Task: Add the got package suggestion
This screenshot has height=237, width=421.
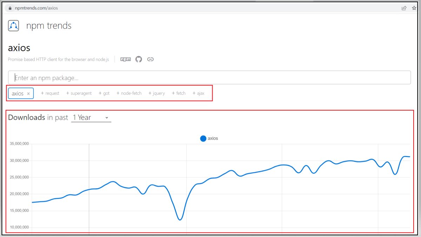Action: coord(104,93)
